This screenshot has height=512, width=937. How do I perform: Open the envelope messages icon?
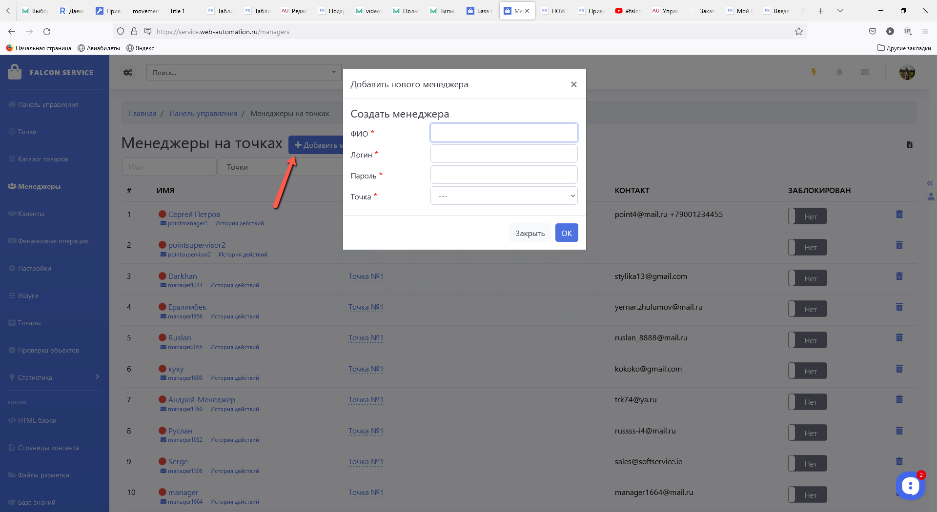(x=864, y=72)
